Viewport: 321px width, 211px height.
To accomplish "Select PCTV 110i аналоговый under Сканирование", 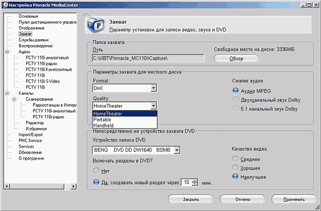I will 54,111.
